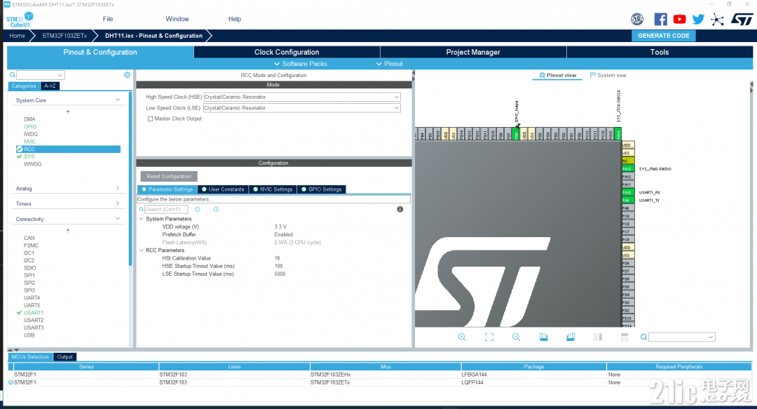Enable Master Clock Output checkbox
Image resolution: width=757 pixels, height=409 pixels.
(150, 119)
